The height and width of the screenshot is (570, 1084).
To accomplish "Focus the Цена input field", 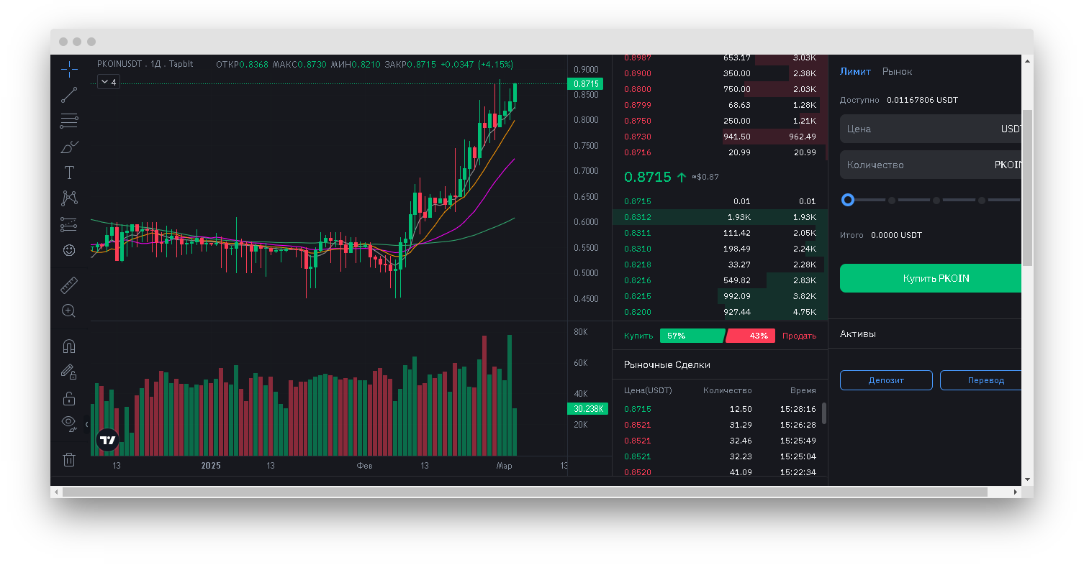I will coord(931,129).
